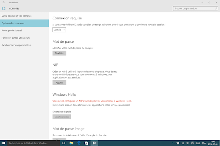Launch File Explorer from the taskbar

click(71, 143)
